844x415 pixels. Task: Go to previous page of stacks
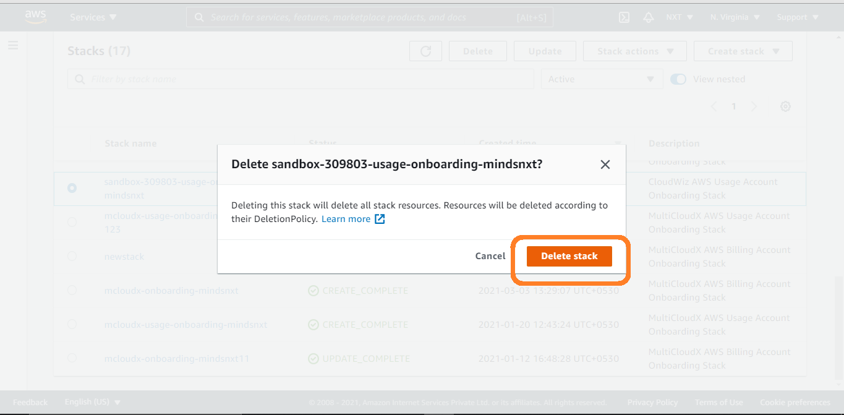click(x=714, y=106)
